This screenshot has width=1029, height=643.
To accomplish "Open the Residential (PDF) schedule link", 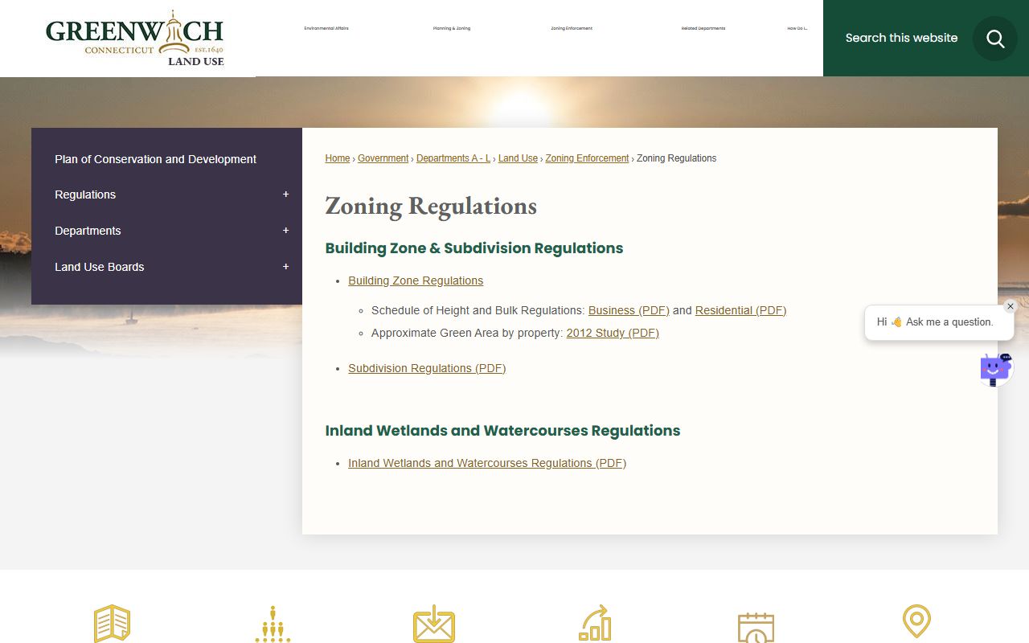I will click(740, 310).
